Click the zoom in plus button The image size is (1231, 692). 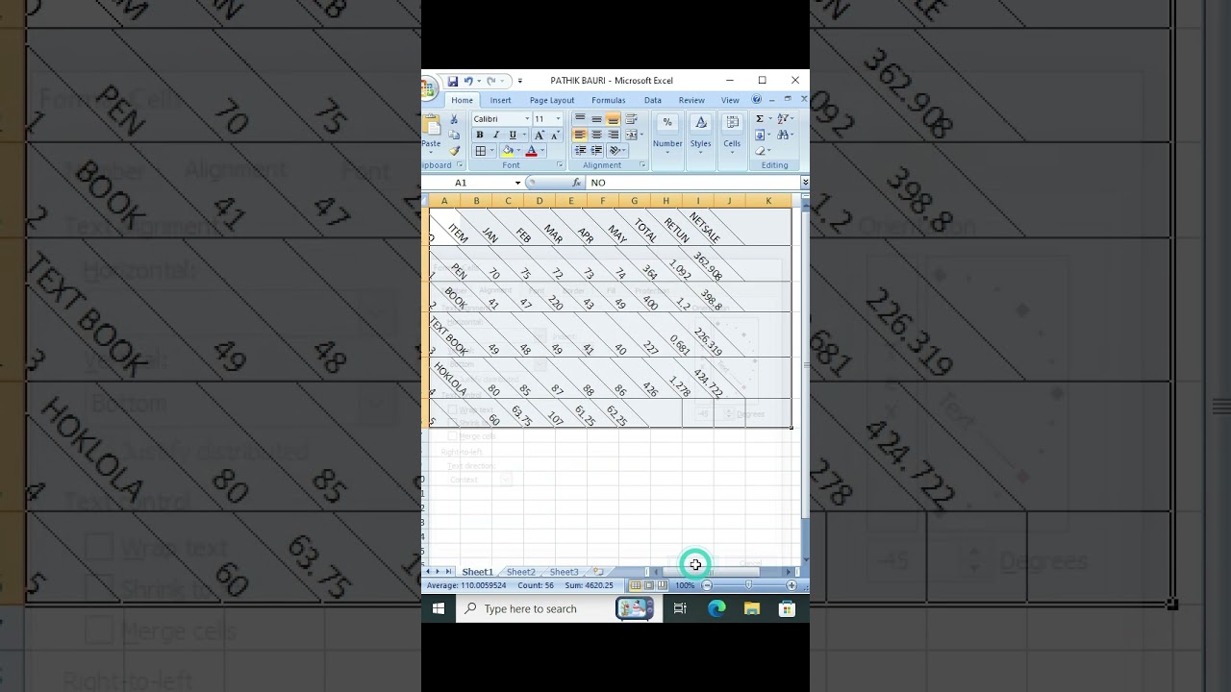coord(791,585)
